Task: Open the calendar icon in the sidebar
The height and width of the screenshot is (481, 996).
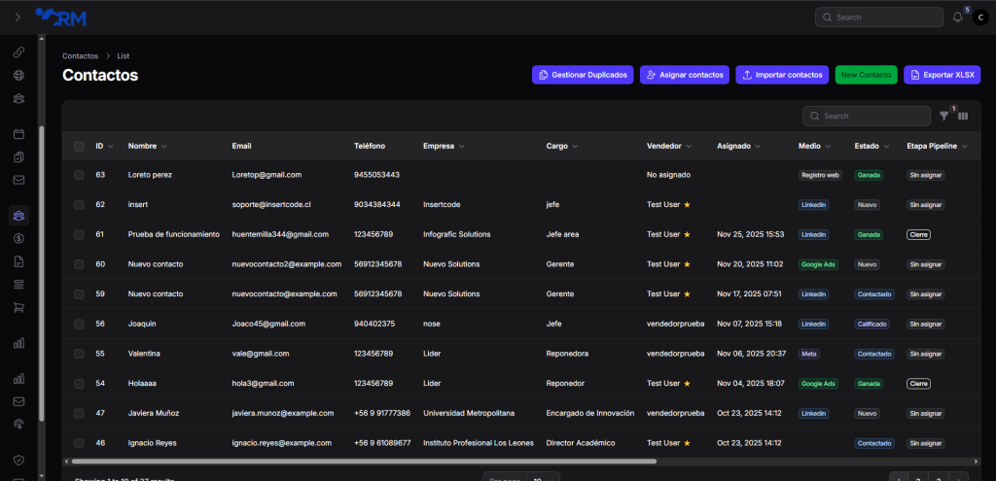Action: (x=18, y=134)
